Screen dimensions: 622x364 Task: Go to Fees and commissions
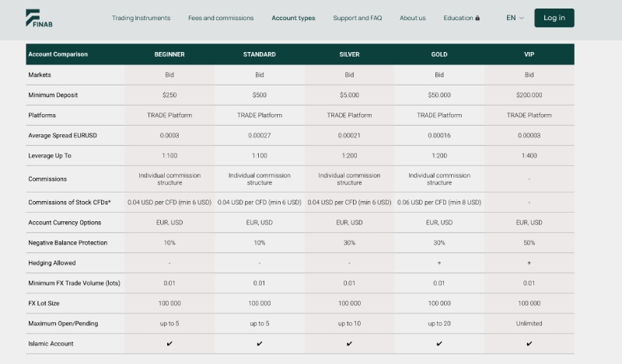(x=221, y=18)
